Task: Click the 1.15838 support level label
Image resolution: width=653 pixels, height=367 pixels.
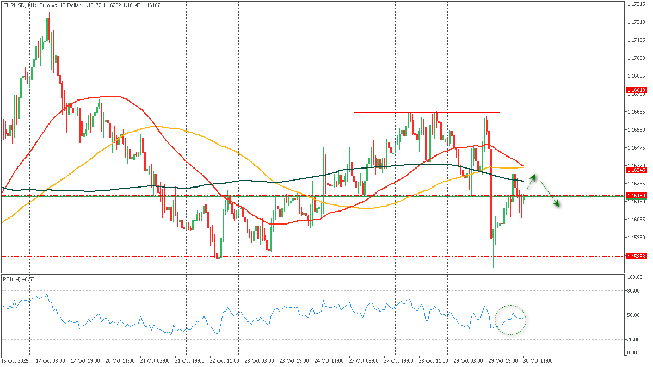Action: point(636,256)
